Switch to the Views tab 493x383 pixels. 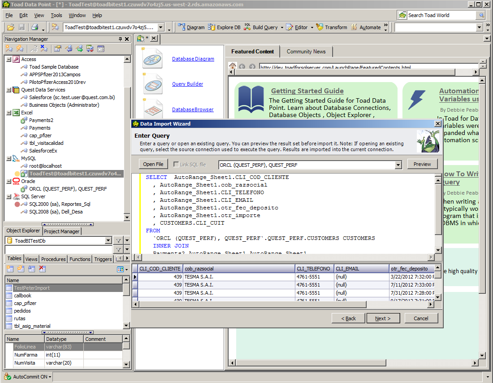click(x=31, y=259)
